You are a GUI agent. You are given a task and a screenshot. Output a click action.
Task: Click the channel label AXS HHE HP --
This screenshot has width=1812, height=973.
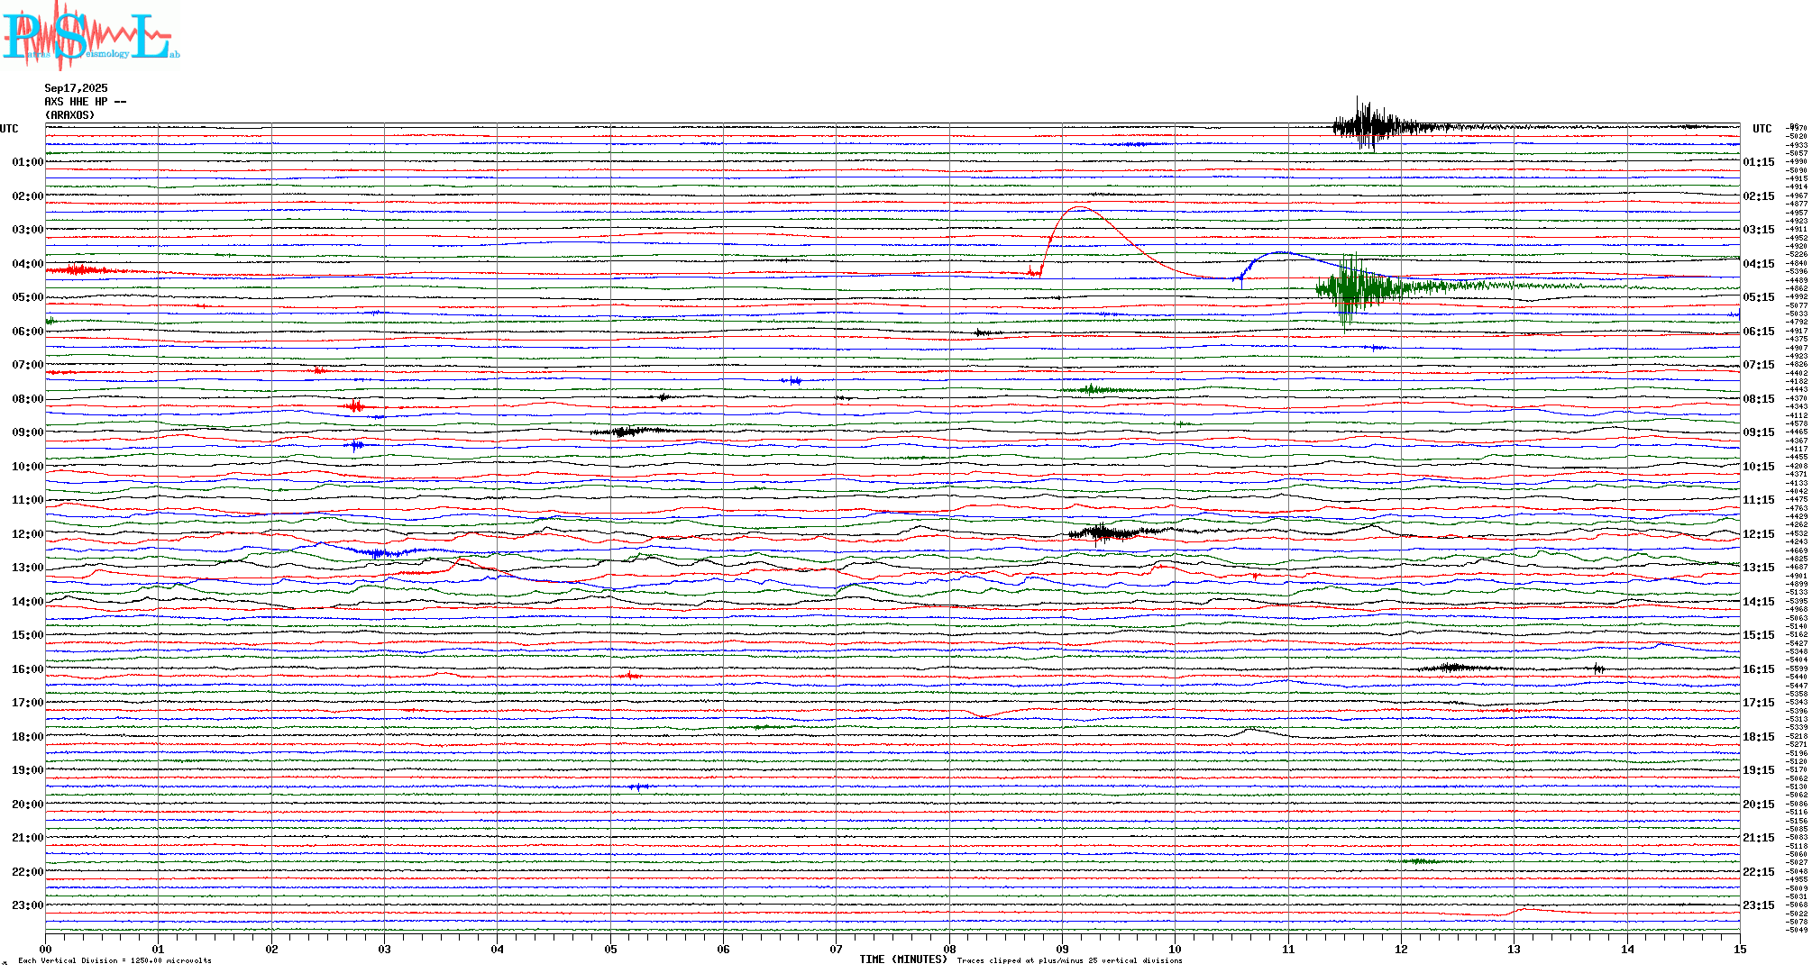coord(86,102)
